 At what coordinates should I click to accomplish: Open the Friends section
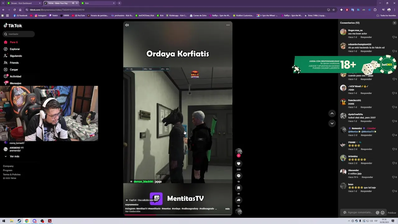click(14, 63)
